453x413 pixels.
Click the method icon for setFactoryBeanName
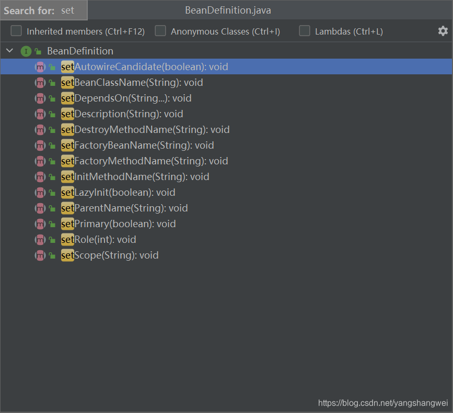click(x=40, y=146)
